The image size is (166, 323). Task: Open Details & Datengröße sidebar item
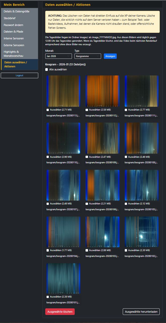pyautogui.click(x=19, y=12)
